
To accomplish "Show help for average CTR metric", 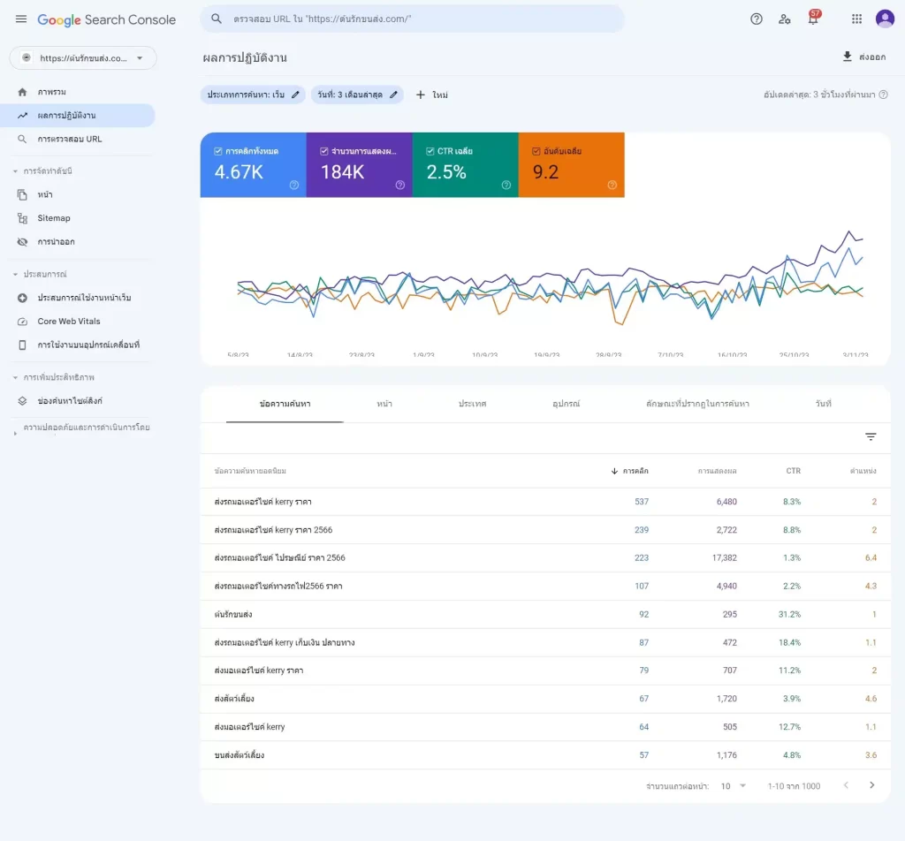I will (506, 186).
